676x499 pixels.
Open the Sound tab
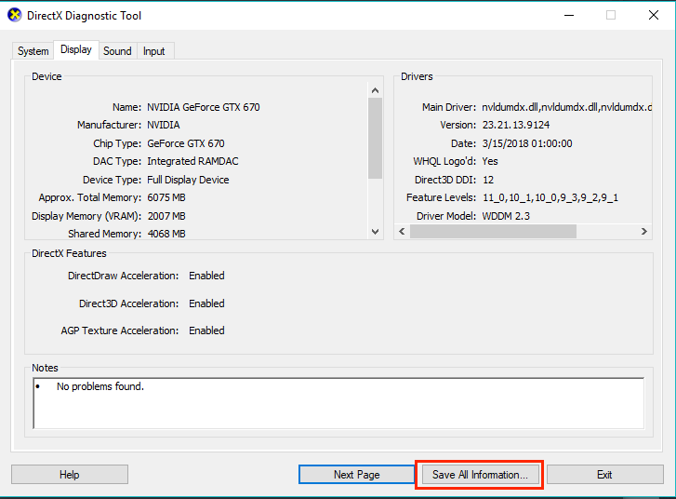click(x=117, y=51)
